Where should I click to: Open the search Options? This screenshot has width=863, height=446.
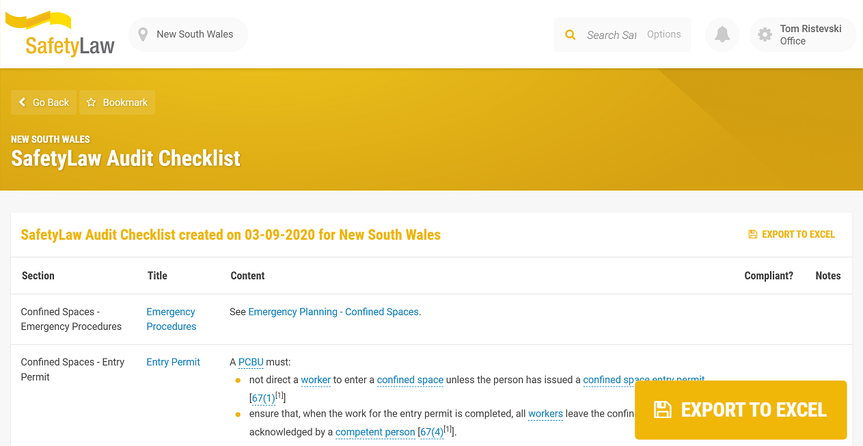click(x=663, y=34)
